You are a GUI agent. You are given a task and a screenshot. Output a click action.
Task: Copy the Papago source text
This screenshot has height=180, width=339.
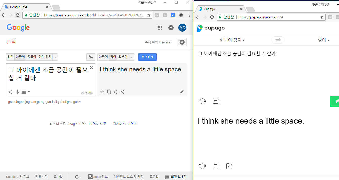(216, 101)
